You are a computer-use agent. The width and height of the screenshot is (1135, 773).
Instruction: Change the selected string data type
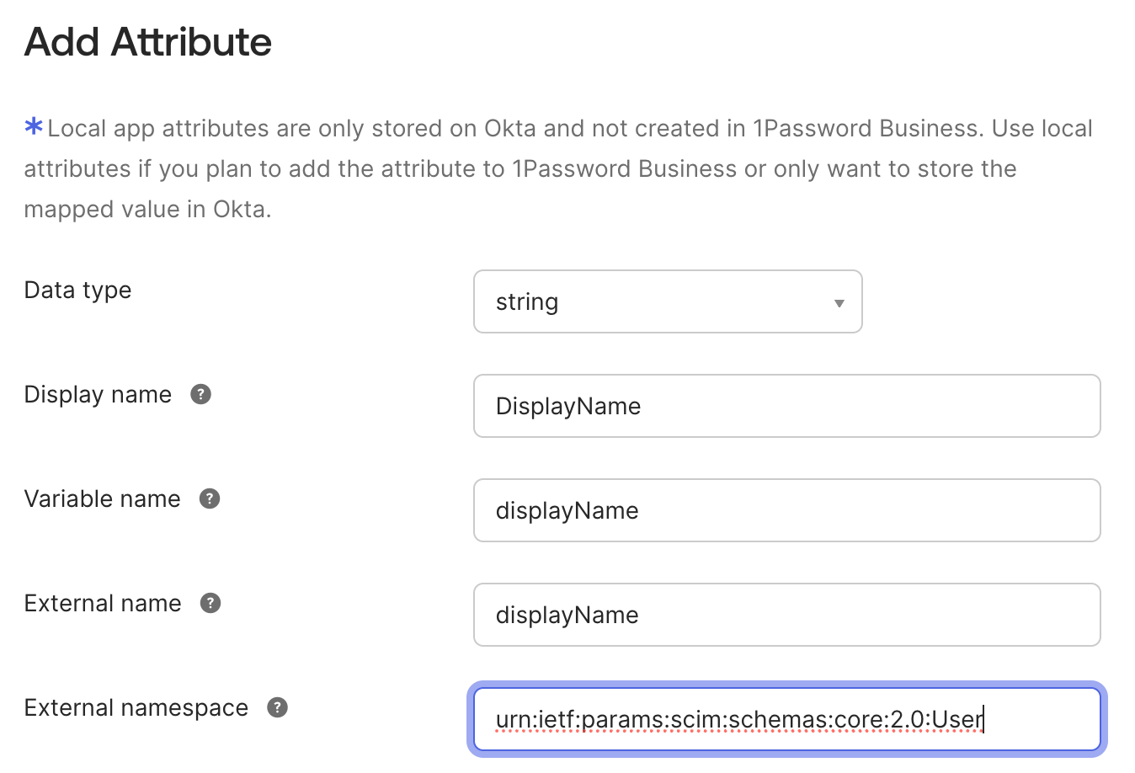(x=668, y=301)
